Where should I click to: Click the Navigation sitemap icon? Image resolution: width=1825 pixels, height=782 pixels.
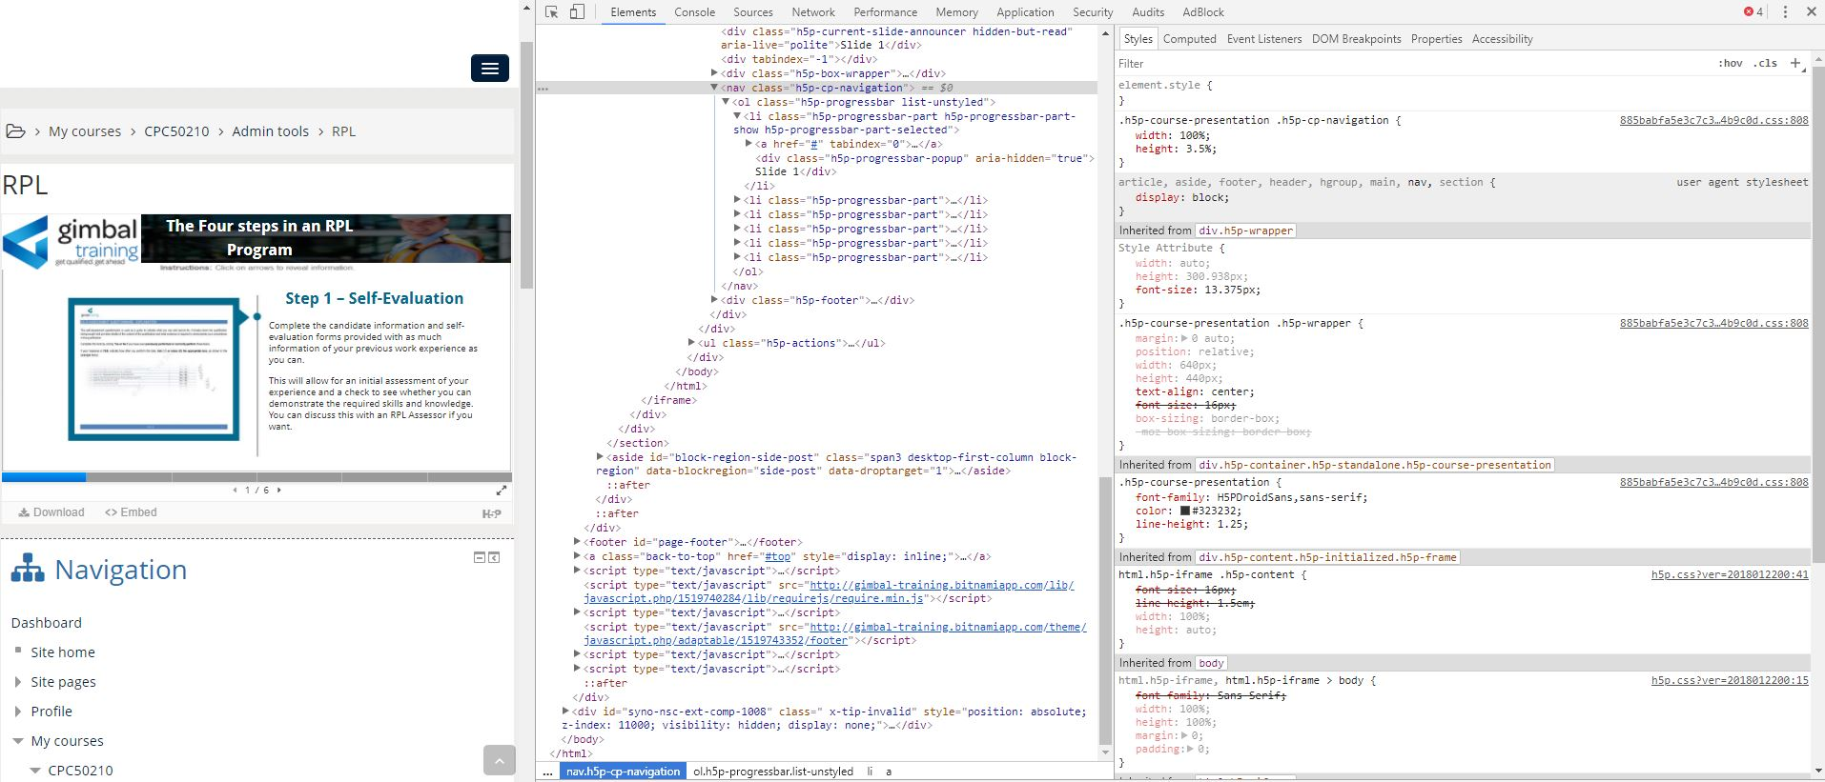coord(28,569)
